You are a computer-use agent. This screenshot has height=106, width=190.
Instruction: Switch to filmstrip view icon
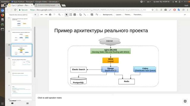[x=12, y=103]
